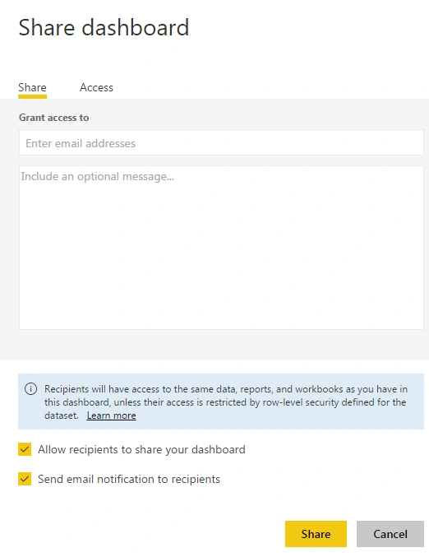Switch to the Access tab
This screenshot has height=557, width=429.
coord(96,87)
